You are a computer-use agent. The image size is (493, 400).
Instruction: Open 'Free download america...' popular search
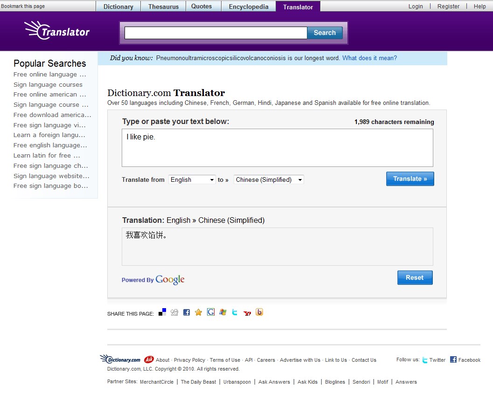52,115
